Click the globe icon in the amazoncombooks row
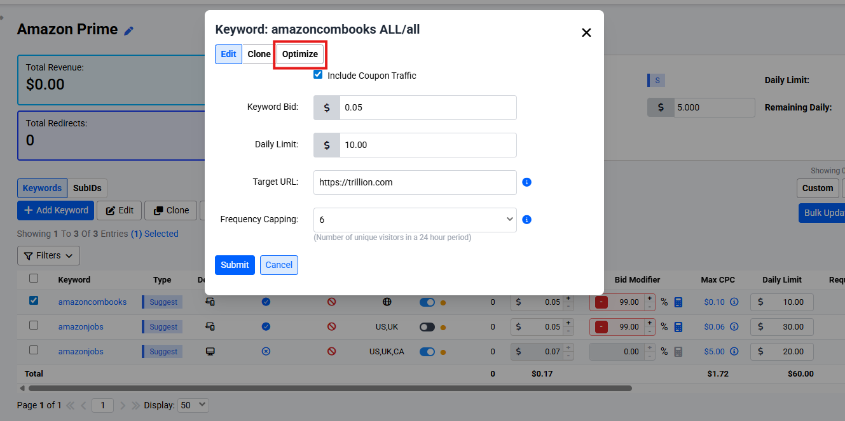Image resolution: width=845 pixels, height=421 pixels. [387, 302]
